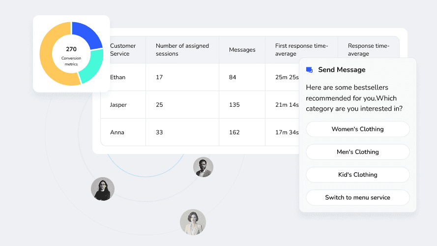Select the Jasper row name cell

[118, 105]
